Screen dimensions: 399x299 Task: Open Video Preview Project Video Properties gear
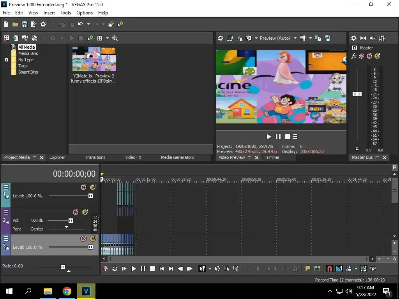point(221,38)
